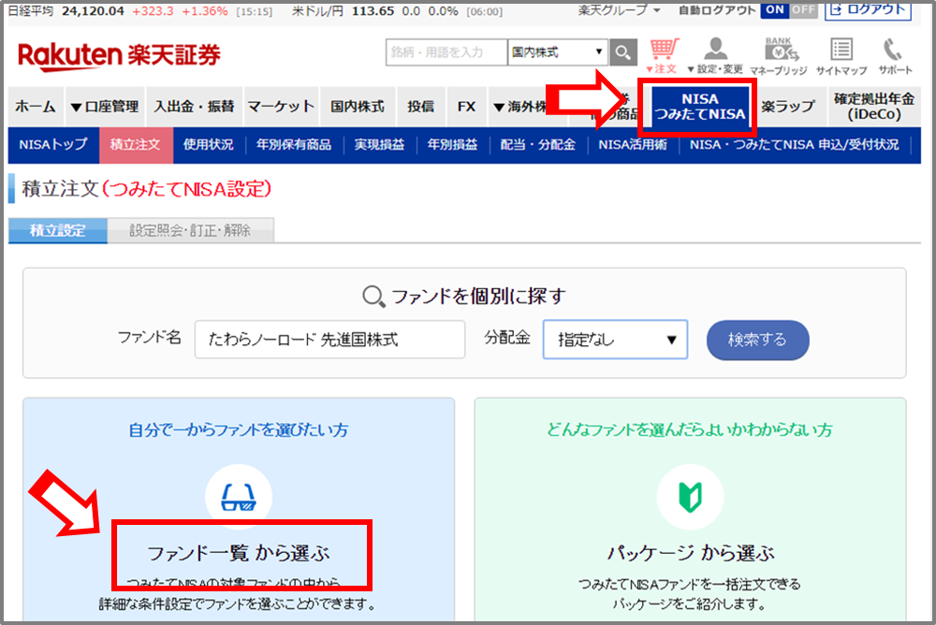Expand the 楽天グループ dropdown

click(619, 10)
